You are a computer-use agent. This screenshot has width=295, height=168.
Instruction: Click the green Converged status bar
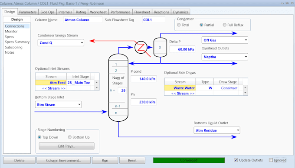[189, 160]
